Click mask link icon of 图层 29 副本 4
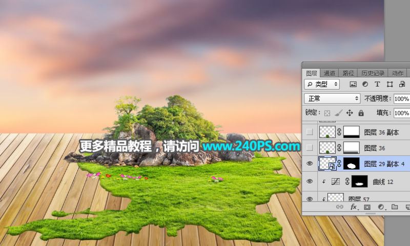The height and width of the screenshot is (246, 410). point(339,163)
